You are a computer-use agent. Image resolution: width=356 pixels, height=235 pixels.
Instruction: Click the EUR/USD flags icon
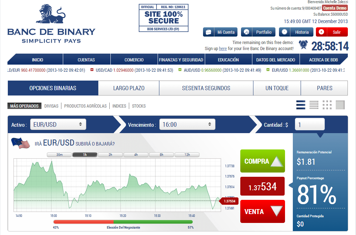tap(21, 143)
